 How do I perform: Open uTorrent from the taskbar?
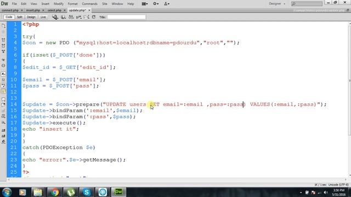click(x=71, y=192)
